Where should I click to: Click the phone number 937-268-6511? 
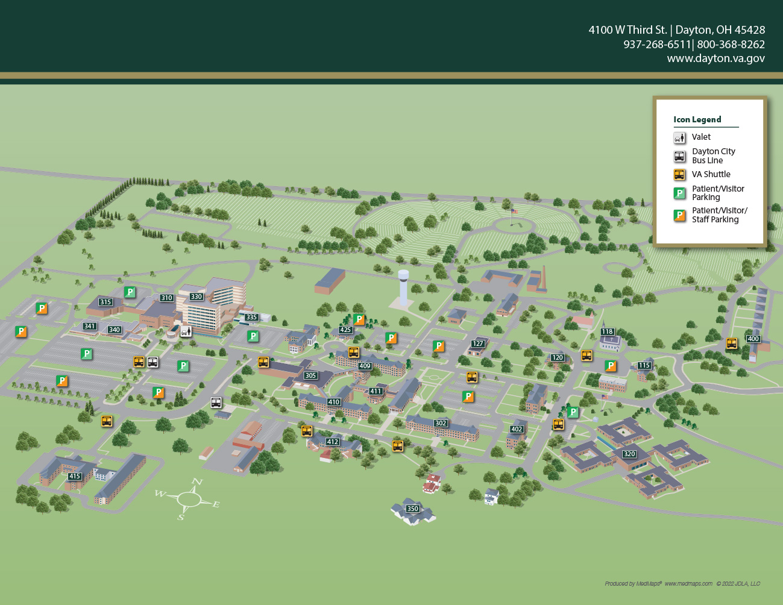[657, 44]
